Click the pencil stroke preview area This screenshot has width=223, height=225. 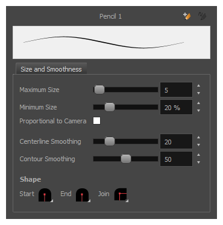pos(111,42)
